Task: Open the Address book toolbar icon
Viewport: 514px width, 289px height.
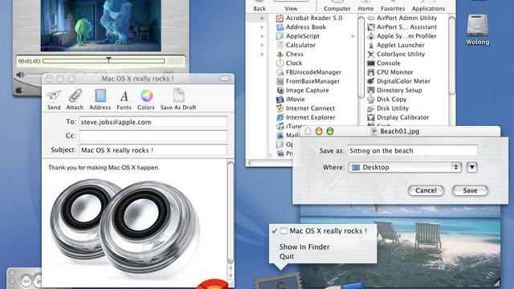Action: coord(100,96)
